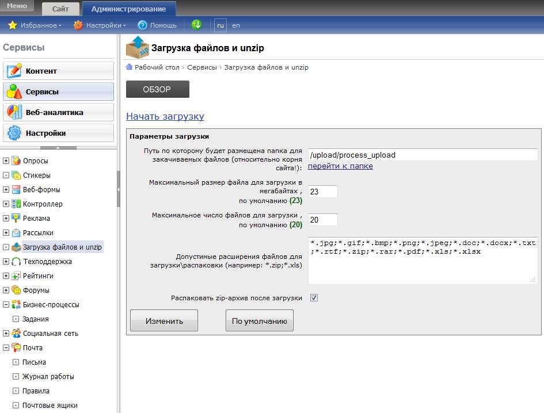The image size is (544, 413).
Task: Switch to the Сайт tab
Action: pyautogui.click(x=60, y=9)
